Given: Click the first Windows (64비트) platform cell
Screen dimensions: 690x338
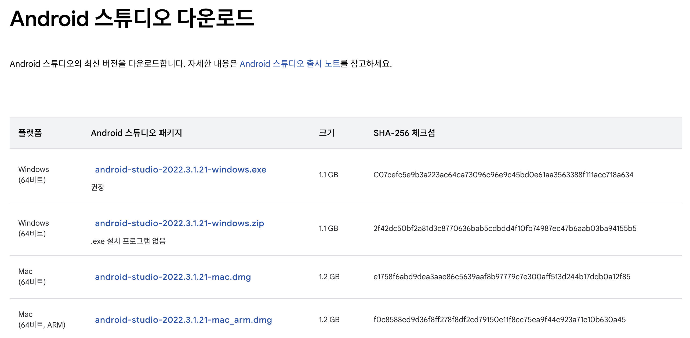Looking at the screenshot, I should coord(34,175).
